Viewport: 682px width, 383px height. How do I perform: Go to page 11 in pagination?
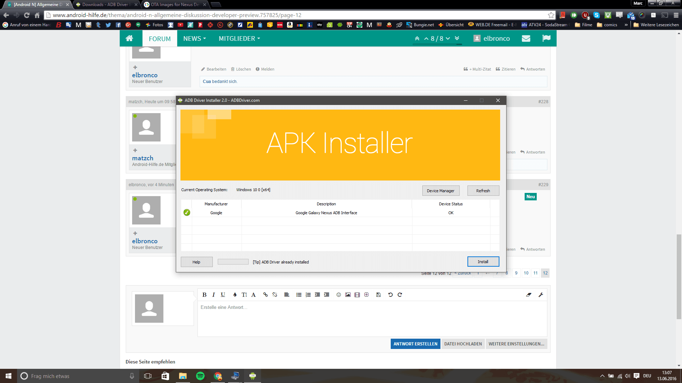[536, 273]
